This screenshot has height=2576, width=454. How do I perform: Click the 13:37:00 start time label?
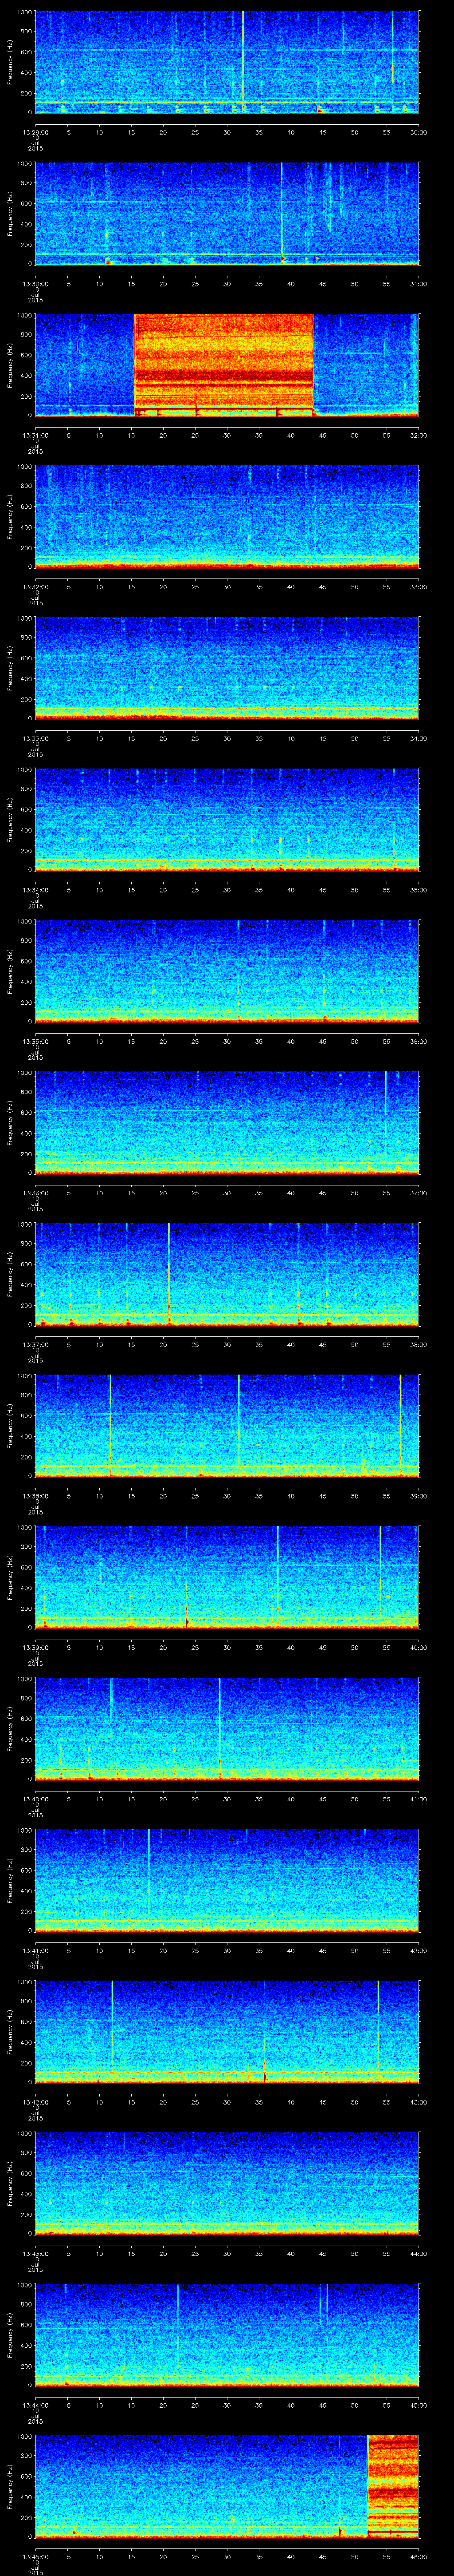point(35,1344)
